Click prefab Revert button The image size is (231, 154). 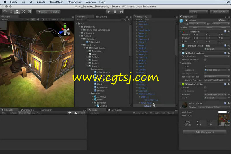pyautogui.click(x=209, y=27)
